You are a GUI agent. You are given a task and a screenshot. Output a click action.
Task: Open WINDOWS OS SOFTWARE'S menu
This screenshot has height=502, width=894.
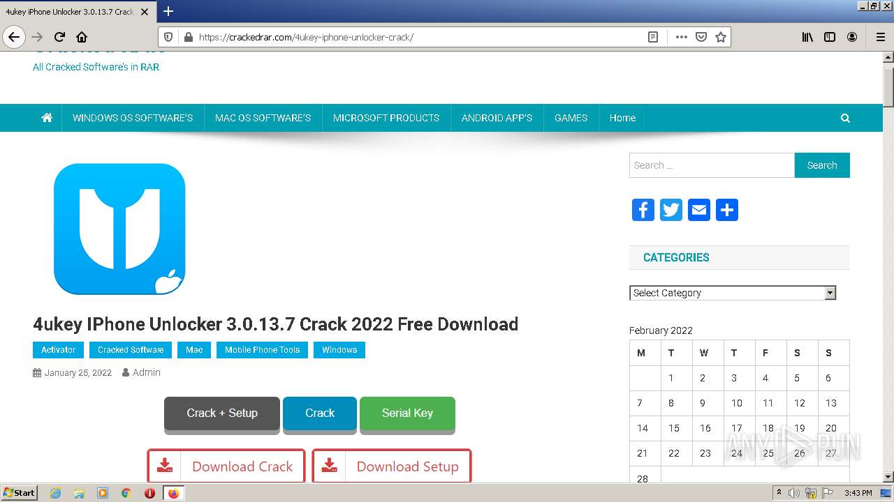click(x=133, y=118)
